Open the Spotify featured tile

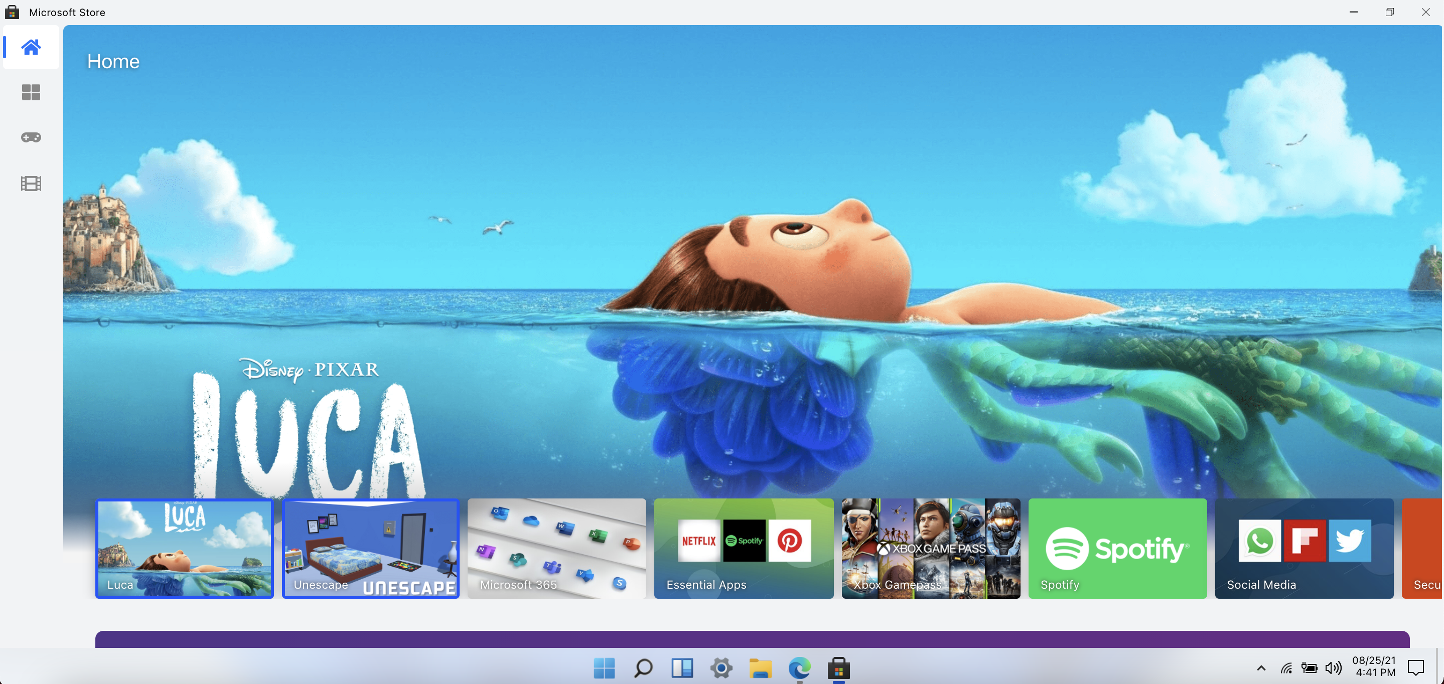pyautogui.click(x=1117, y=548)
